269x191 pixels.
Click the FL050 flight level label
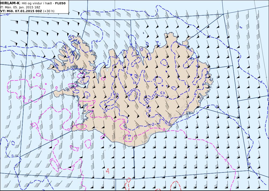(x=61, y=3)
